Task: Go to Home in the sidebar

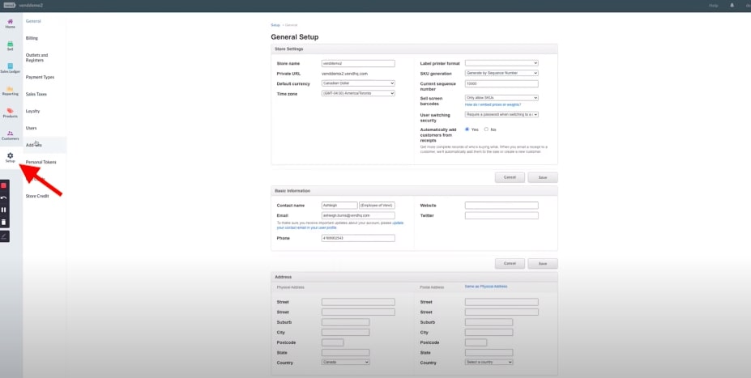Action: tap(10, 22)
